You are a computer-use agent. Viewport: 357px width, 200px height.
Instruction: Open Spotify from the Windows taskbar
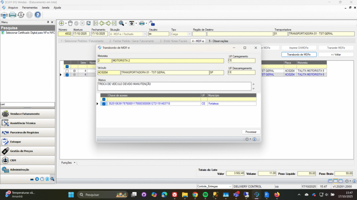pyautogui.click(x=205, y=194)
